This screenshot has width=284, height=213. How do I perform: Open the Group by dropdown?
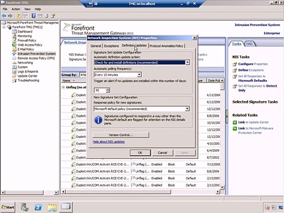pyautogui.click(x=83, y=75)
